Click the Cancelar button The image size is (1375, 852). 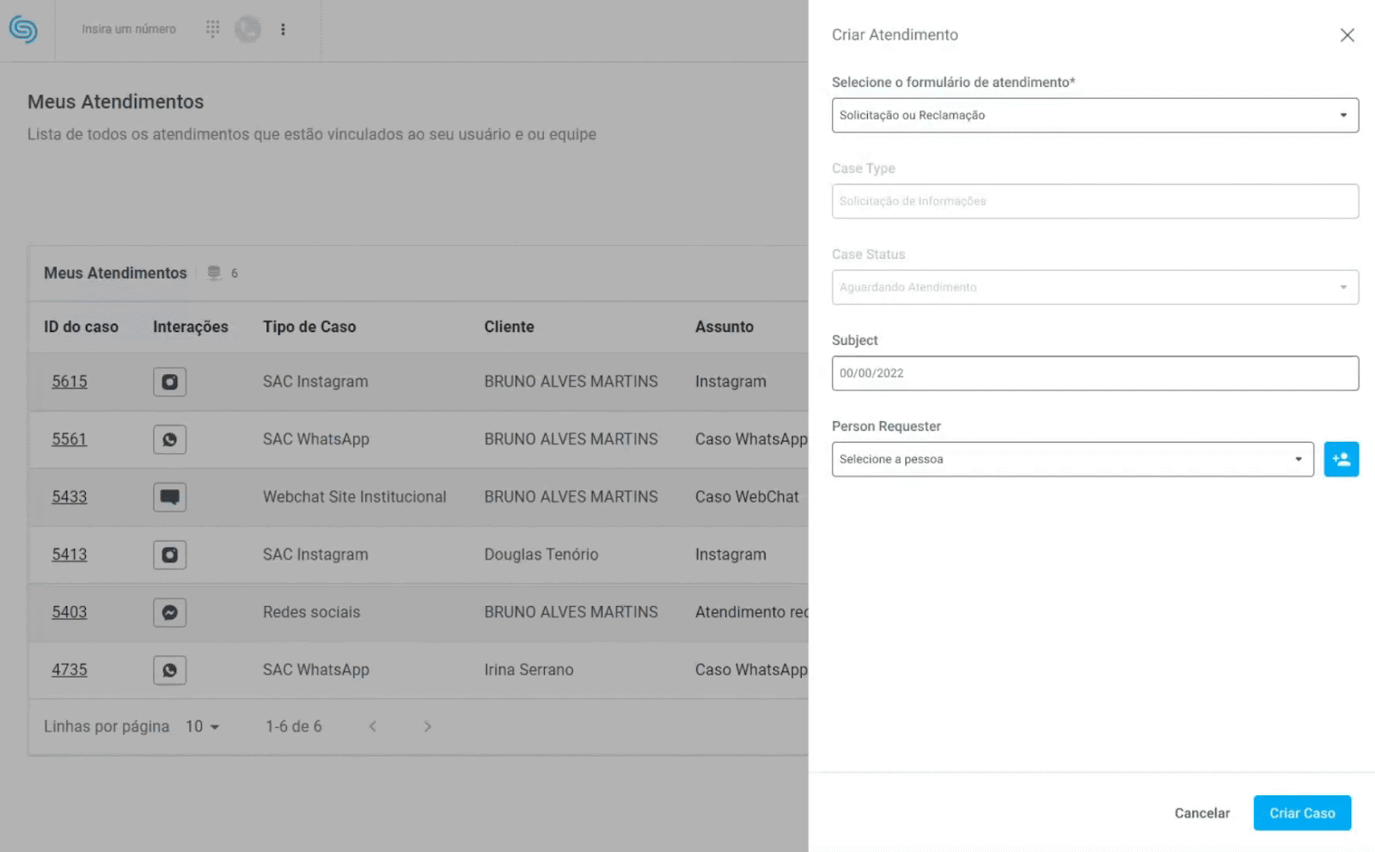[x=1201, y=812]
